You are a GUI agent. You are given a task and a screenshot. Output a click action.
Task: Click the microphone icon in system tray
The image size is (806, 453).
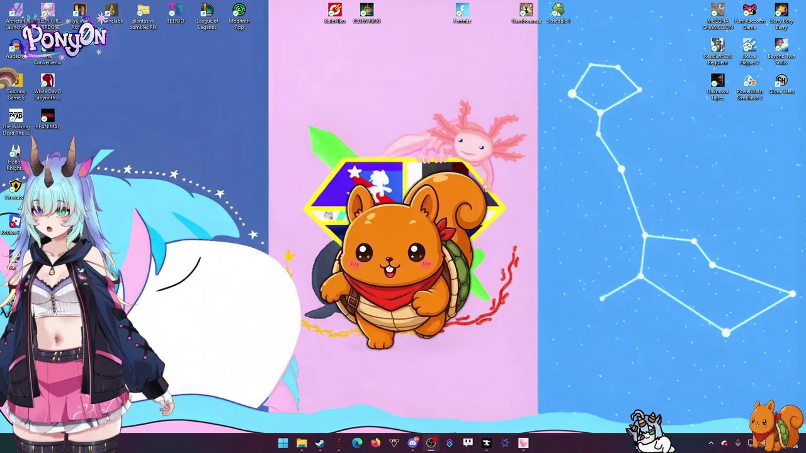tap(737, 444)
